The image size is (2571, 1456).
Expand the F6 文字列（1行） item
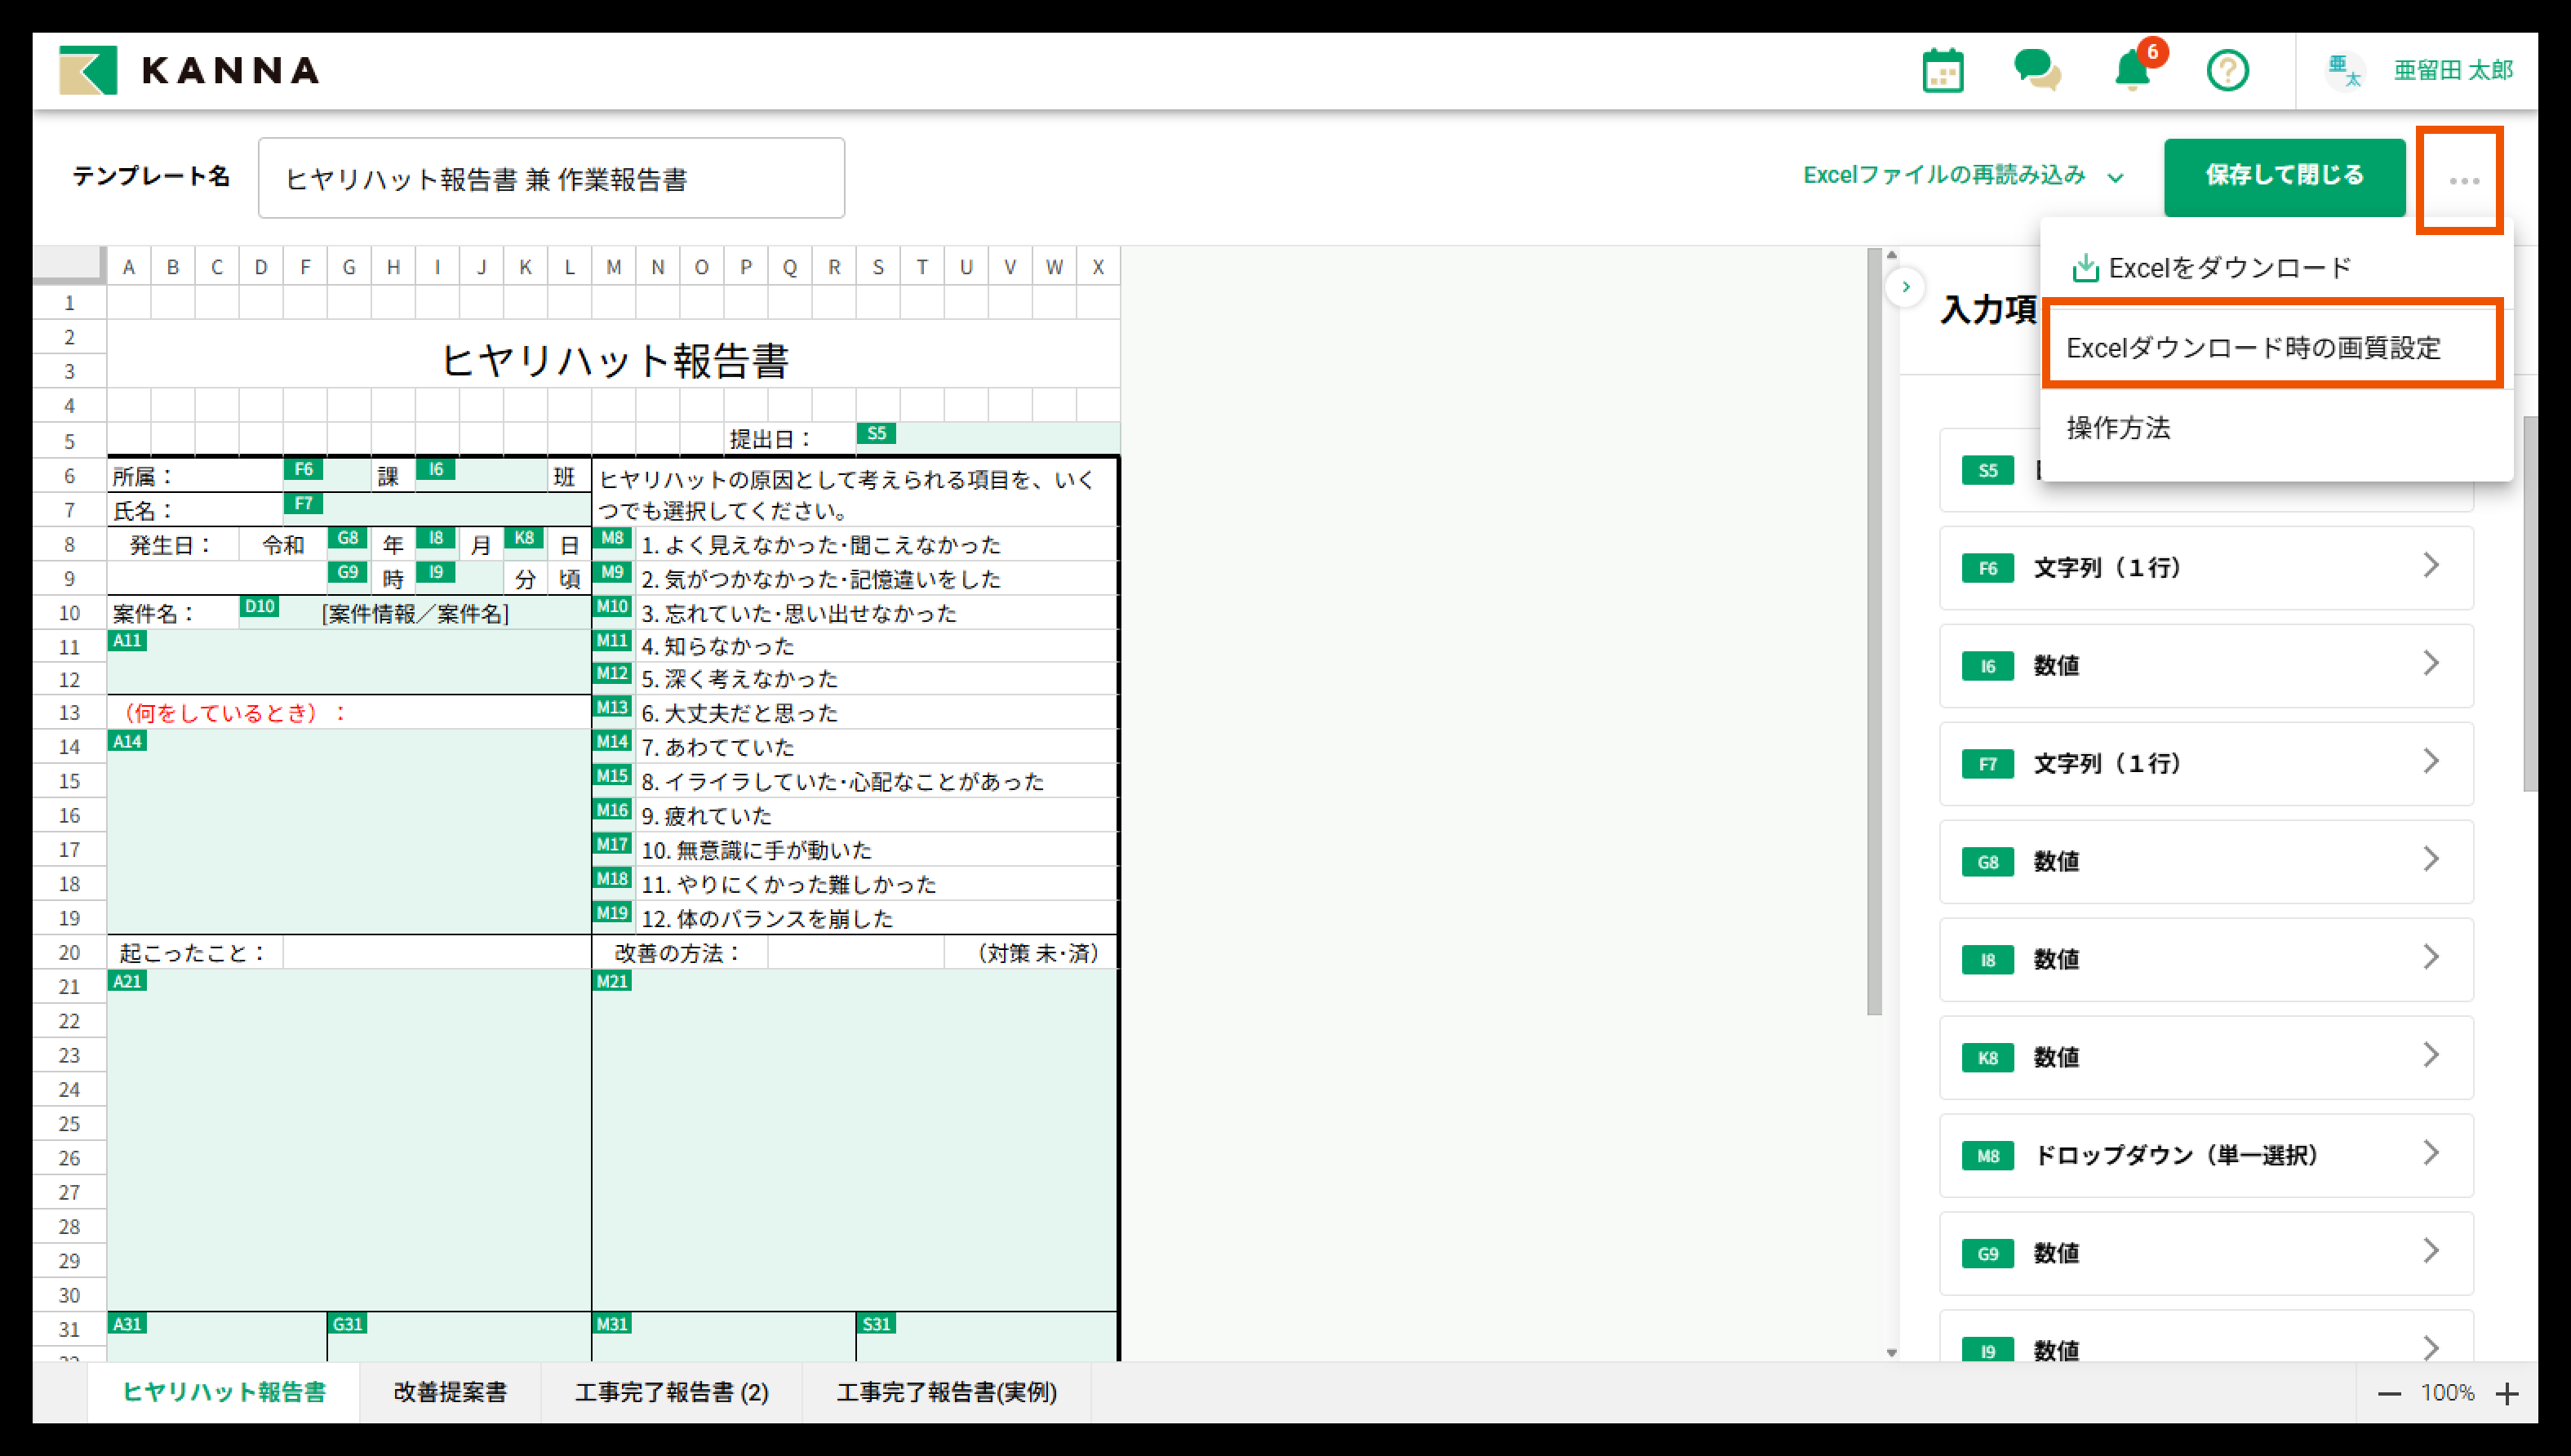point(2206,568)
